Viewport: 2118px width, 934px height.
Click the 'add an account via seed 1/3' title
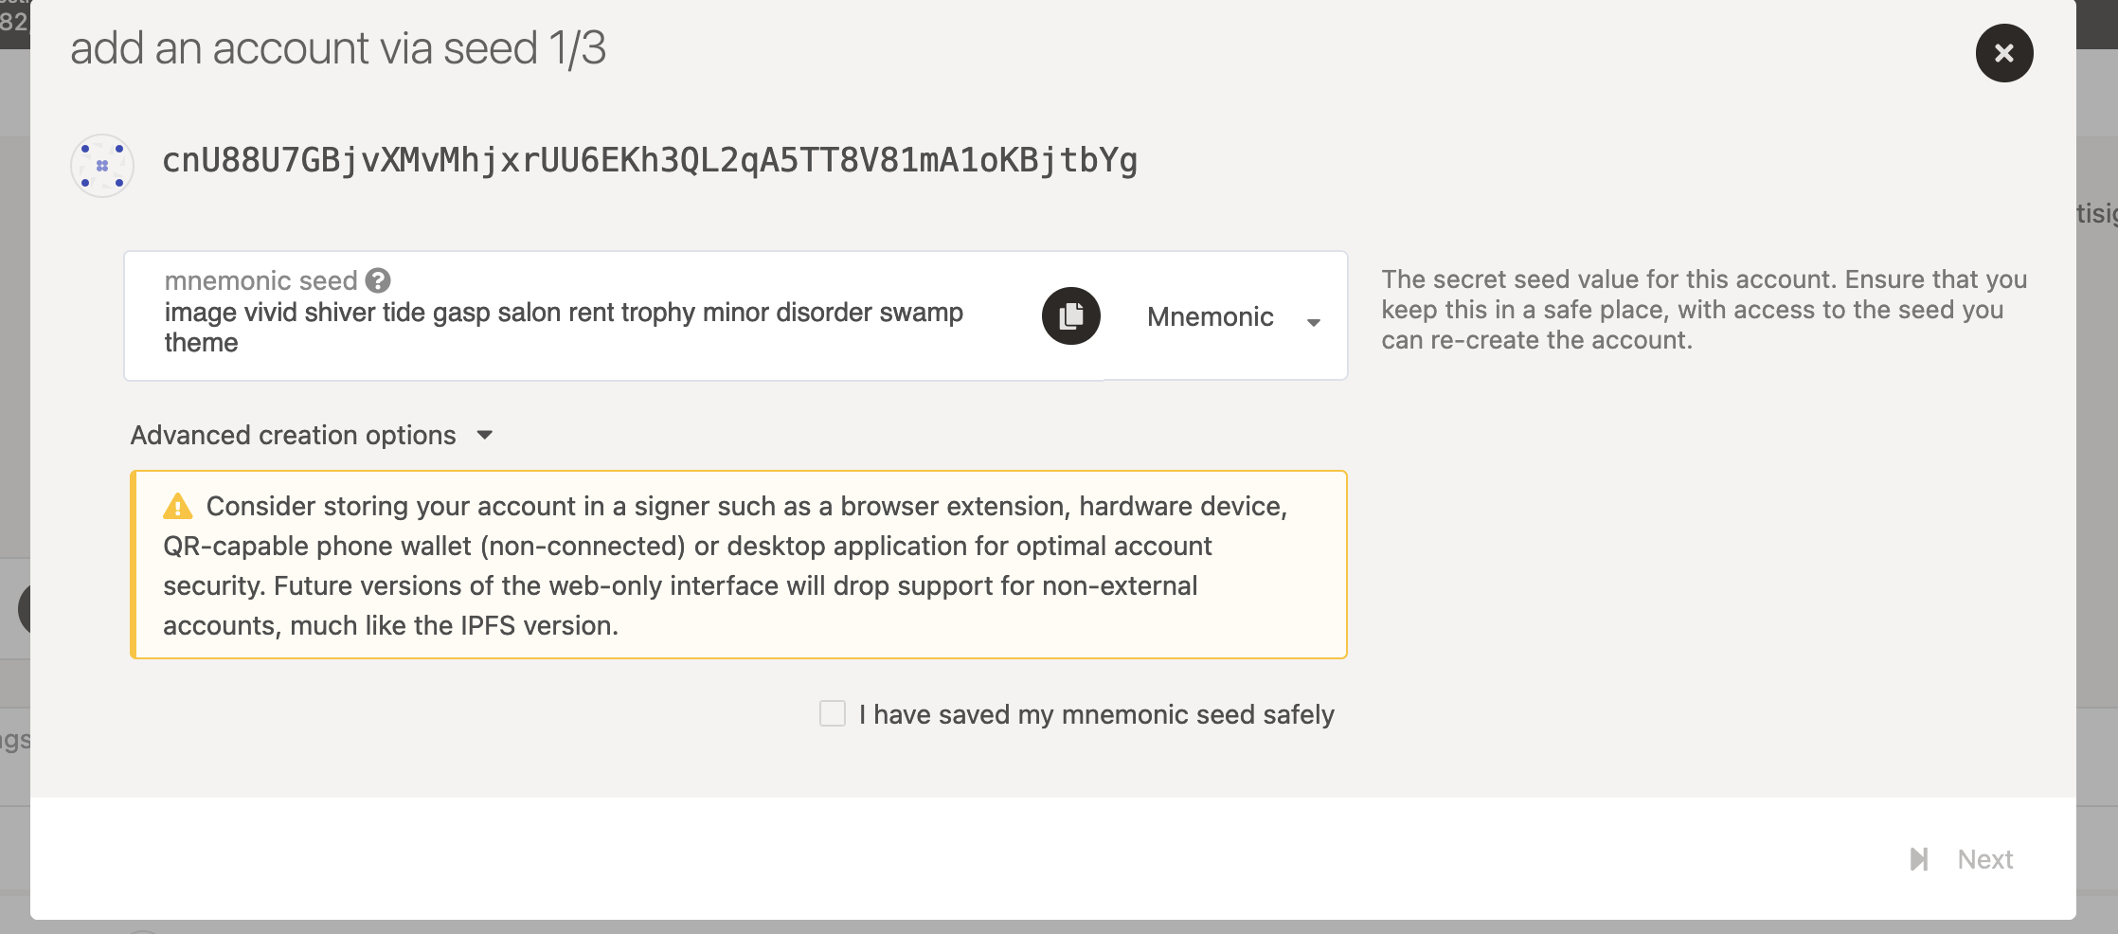point(338,48)
